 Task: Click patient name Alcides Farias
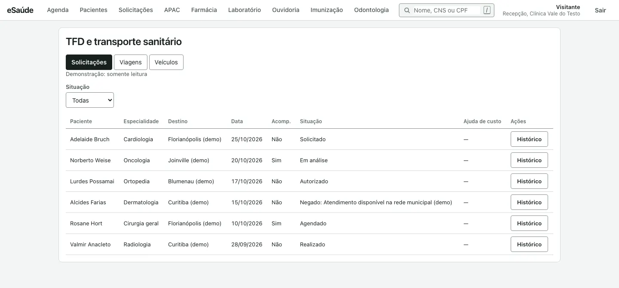pos(88,202)
